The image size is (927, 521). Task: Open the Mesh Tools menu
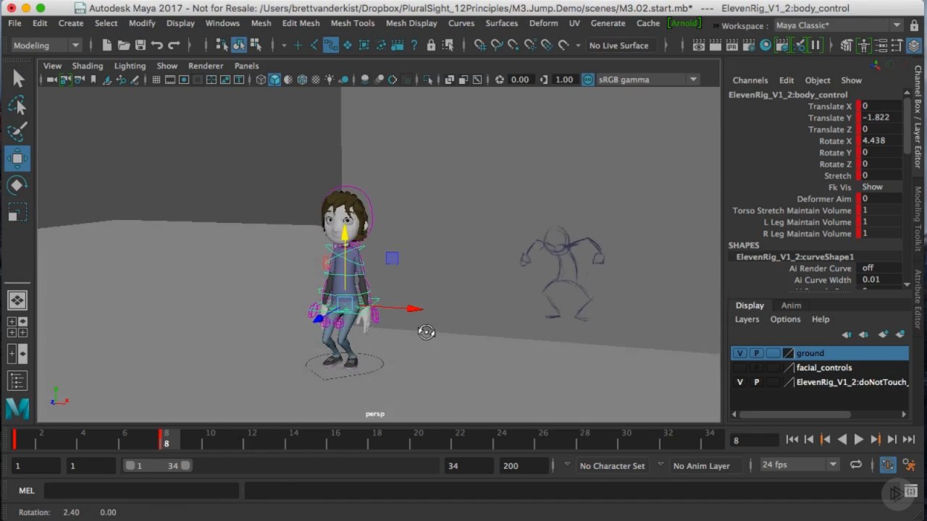(x=352, y=23)
